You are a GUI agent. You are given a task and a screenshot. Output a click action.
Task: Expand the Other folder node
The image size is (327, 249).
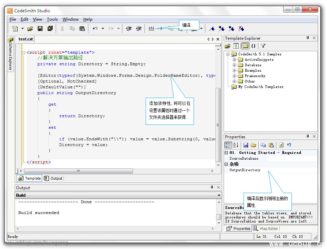pos(235,81)
